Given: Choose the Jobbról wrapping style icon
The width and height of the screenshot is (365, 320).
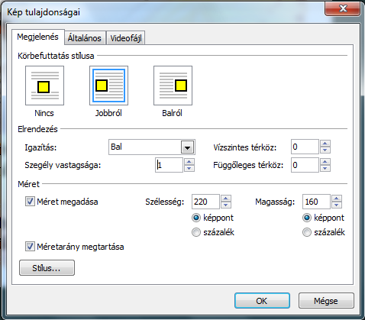Looking at the screenshot, I should [x=108, y=86].
